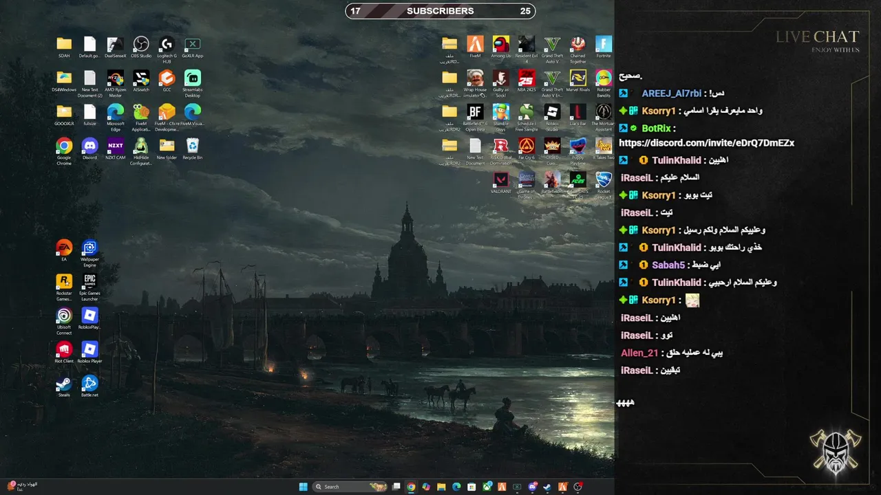The width and height of the screenshot is (881, 495).
Task: Open the GoXLR App shortcut
Action: [x=193, y=47]
